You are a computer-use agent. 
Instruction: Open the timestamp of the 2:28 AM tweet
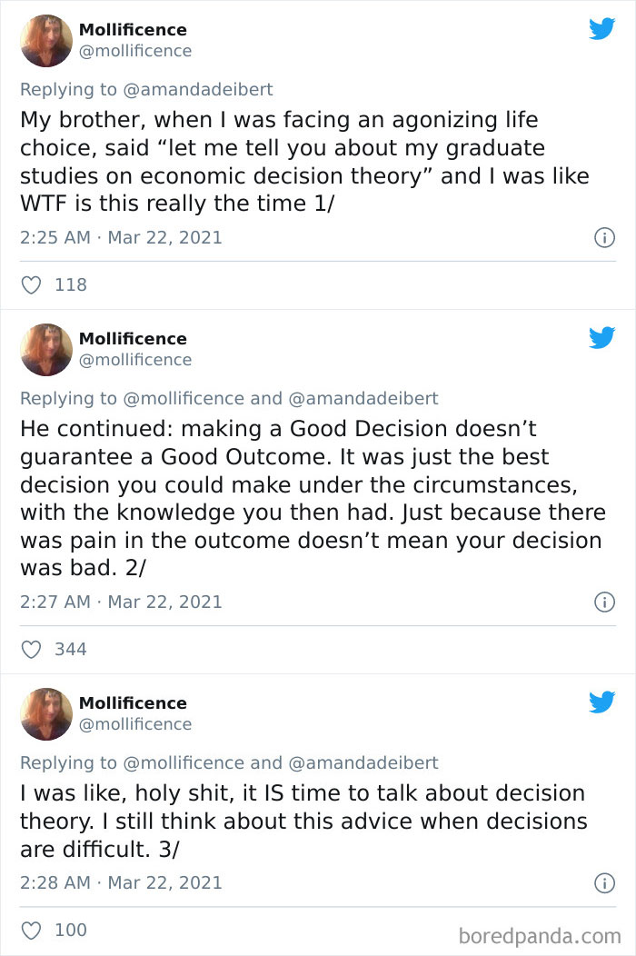click(x=123, y=882)
